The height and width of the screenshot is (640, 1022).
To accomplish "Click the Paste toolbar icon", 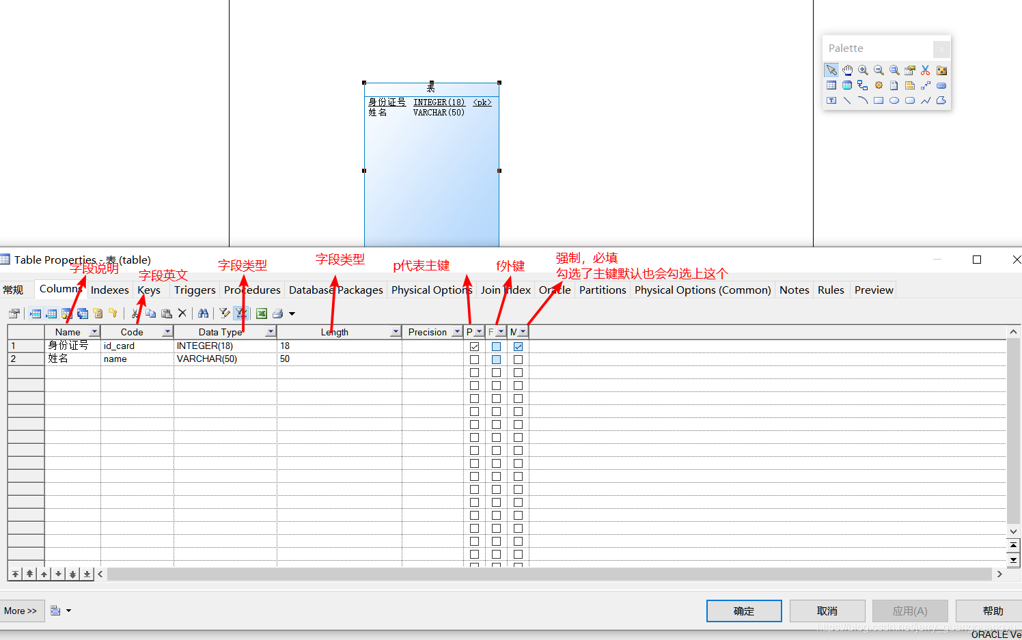I will pyautogui.click(x=166, y=314).
